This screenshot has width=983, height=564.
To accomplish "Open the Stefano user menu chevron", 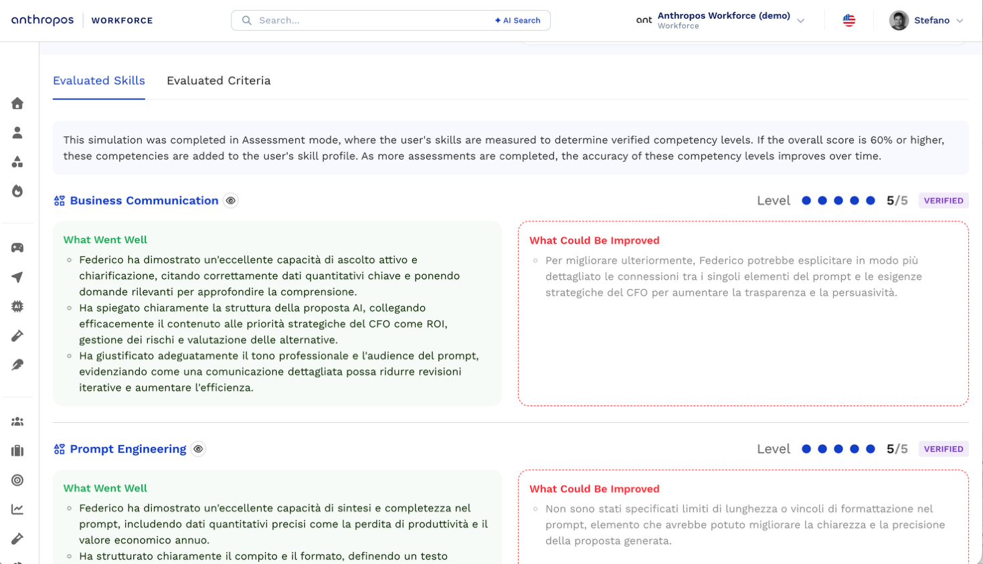I will click(960, 21).
